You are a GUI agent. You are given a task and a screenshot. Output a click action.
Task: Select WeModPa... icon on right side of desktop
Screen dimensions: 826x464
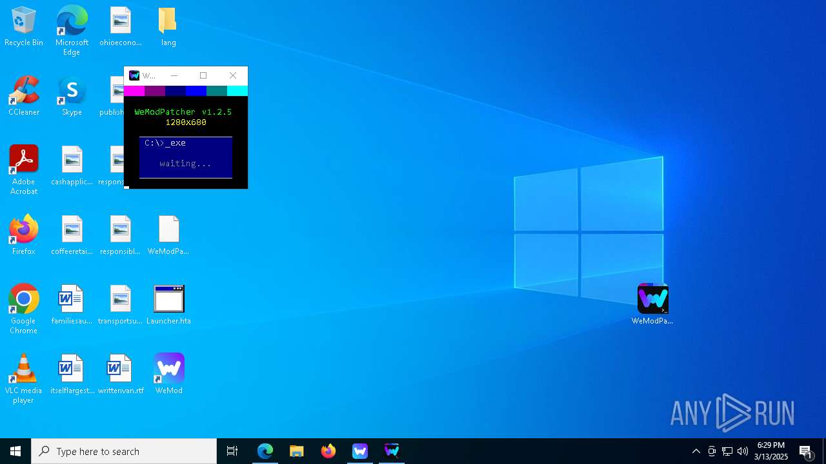[652, 304]
